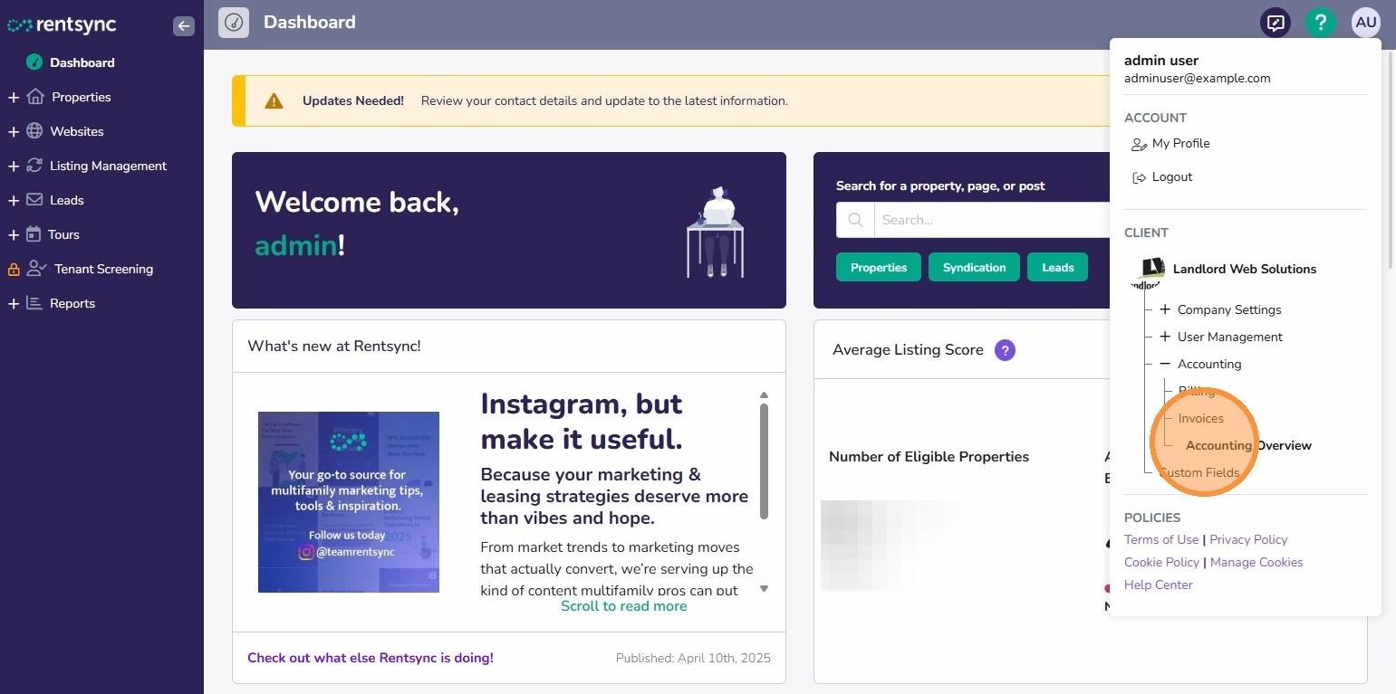The height and width of the screenshot is (694, 1396).
Task: Open Custom Fields in the client tree
Action: coord(1199,472)
